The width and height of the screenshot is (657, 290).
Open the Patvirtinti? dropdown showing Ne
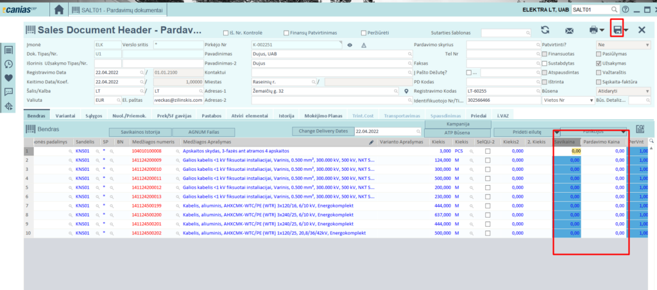[x=621, y=45]
